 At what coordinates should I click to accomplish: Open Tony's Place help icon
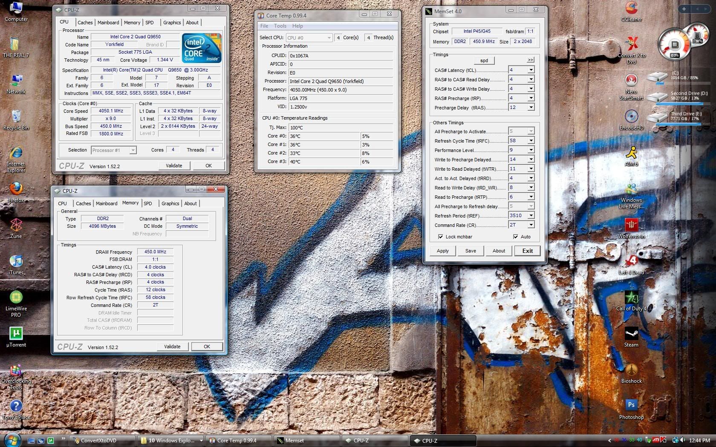pyautogui.click(x=16, y=409)
